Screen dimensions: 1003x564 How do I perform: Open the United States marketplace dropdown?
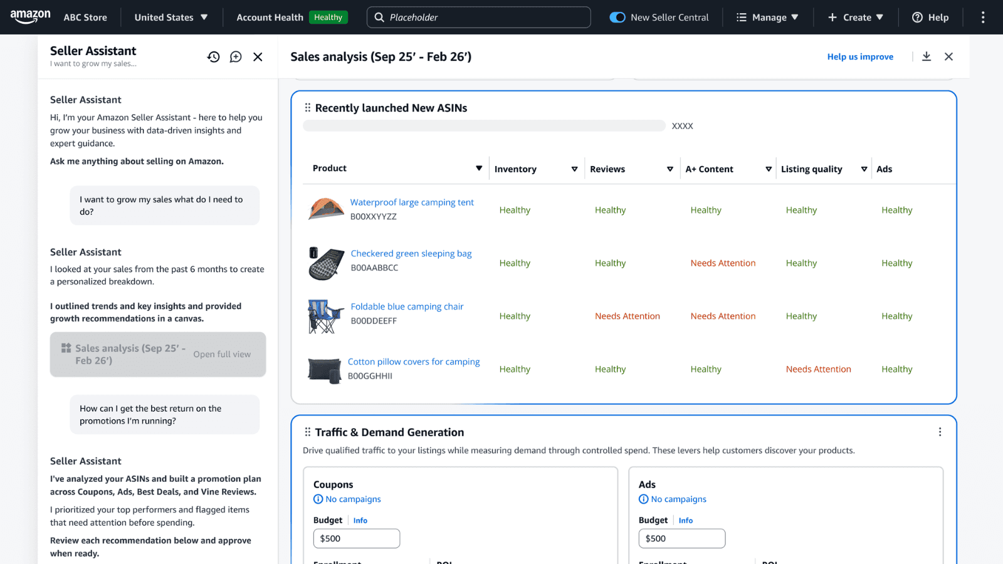pyautogui.click(x=171, y=18)
